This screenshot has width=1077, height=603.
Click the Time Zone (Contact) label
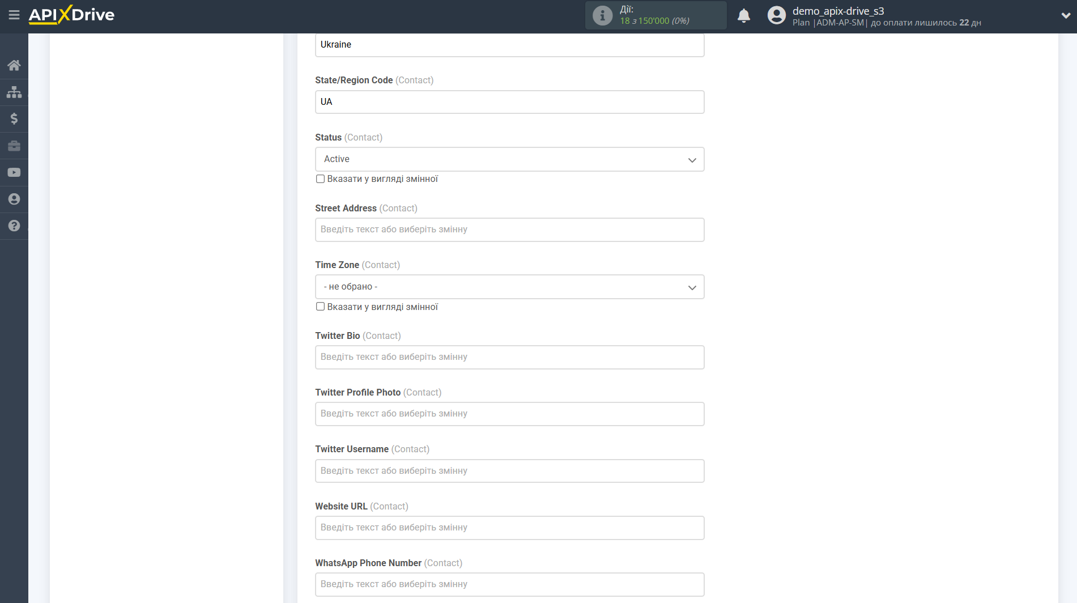[357, 265]
